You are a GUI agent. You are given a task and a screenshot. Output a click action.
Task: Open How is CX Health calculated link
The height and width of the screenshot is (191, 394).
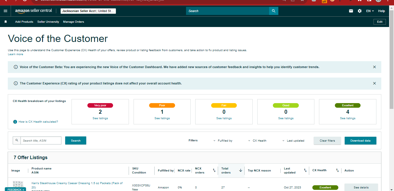(38, 122)
